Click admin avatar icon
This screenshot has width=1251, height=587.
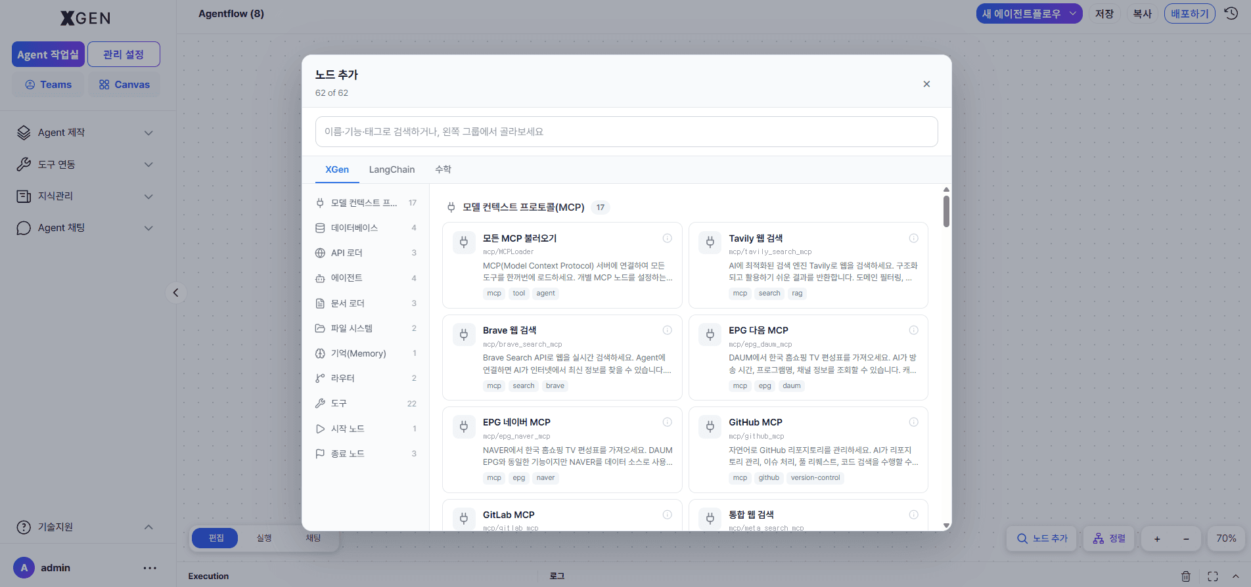pyautogui.click(x=24, y=568)
